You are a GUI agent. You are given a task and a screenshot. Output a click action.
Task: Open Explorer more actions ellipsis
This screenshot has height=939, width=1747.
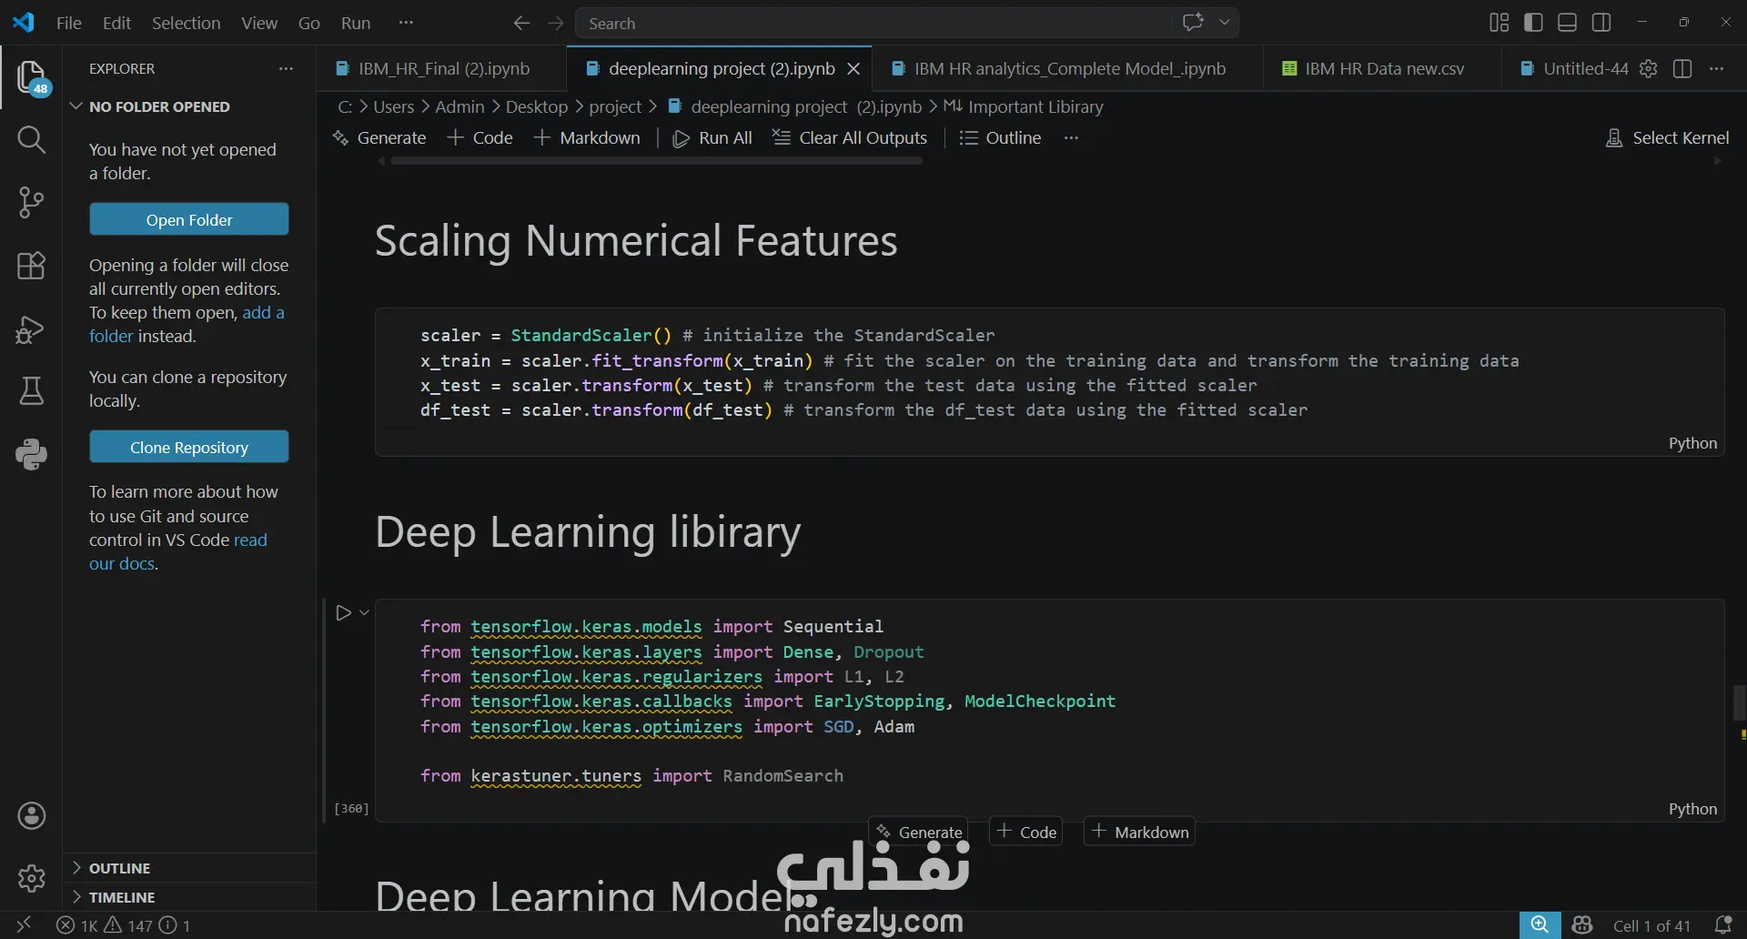pyautogui.click(x=286, y=68)
